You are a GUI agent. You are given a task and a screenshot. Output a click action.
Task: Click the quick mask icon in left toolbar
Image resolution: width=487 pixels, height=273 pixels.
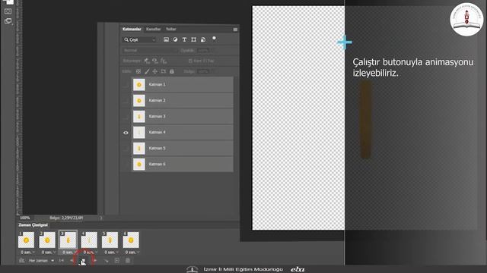8,11
